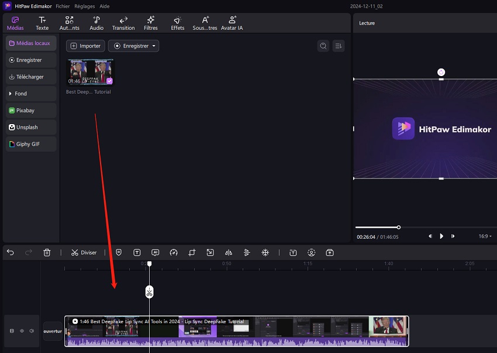Select the crop tool icon

point(192,253)
